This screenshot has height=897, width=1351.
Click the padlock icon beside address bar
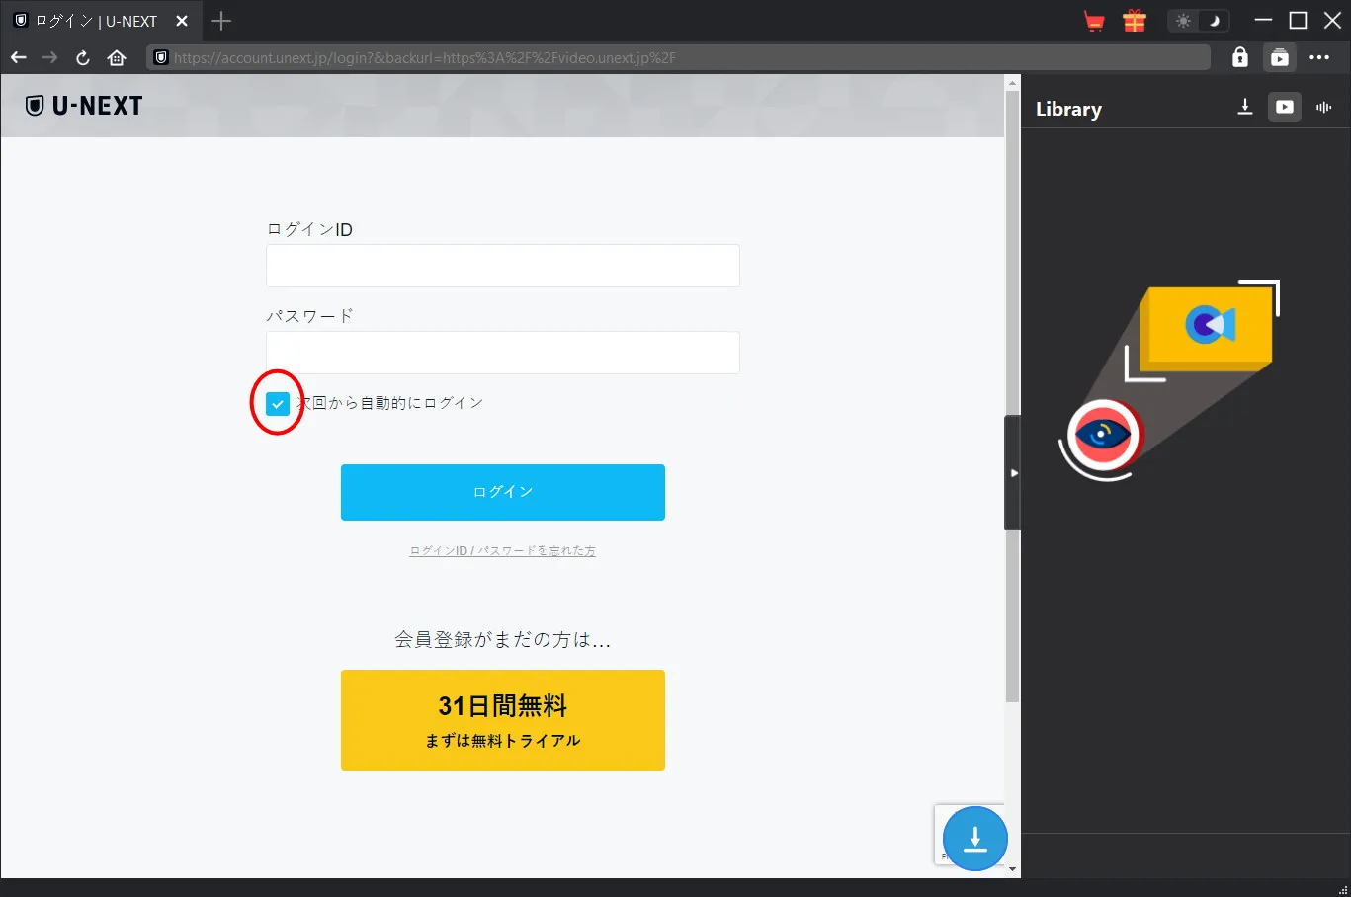click(x=1239, y=57)
